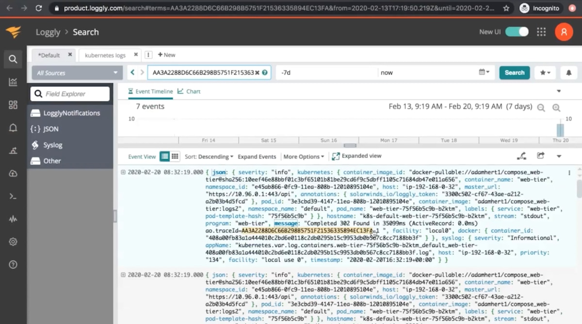Zoom in on the event timeline
582x324 pixels.
point(556,108)
